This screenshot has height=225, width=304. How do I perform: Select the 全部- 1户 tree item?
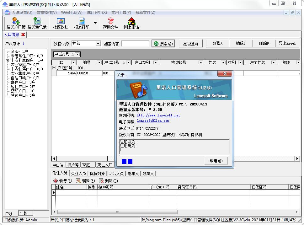tap(19, 51)
